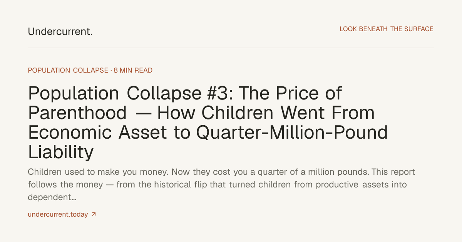Viewport: 462px width, 242px height.
Task: Click "Quarter-Million-Pound" in the headline
Action: pos(292,133)
